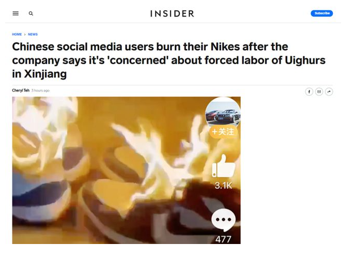Click the blue Subscribe button

[x=322, y=13]
